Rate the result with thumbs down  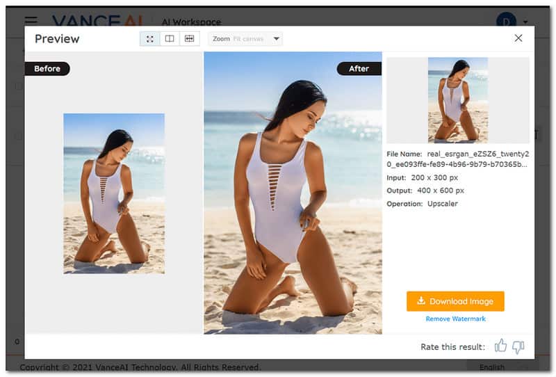point(518,347)
